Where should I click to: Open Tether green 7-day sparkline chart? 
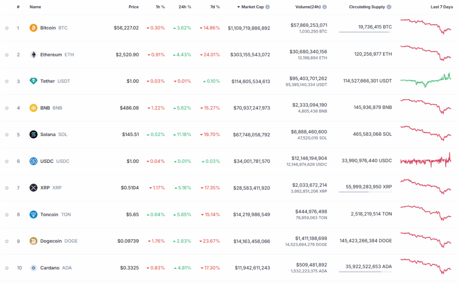pos(426,80)
